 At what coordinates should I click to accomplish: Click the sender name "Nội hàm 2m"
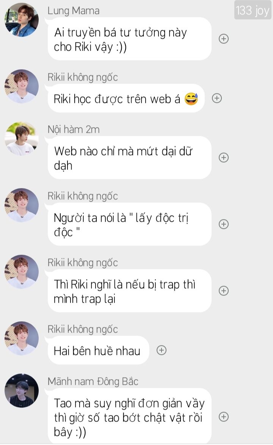(74, 129)
